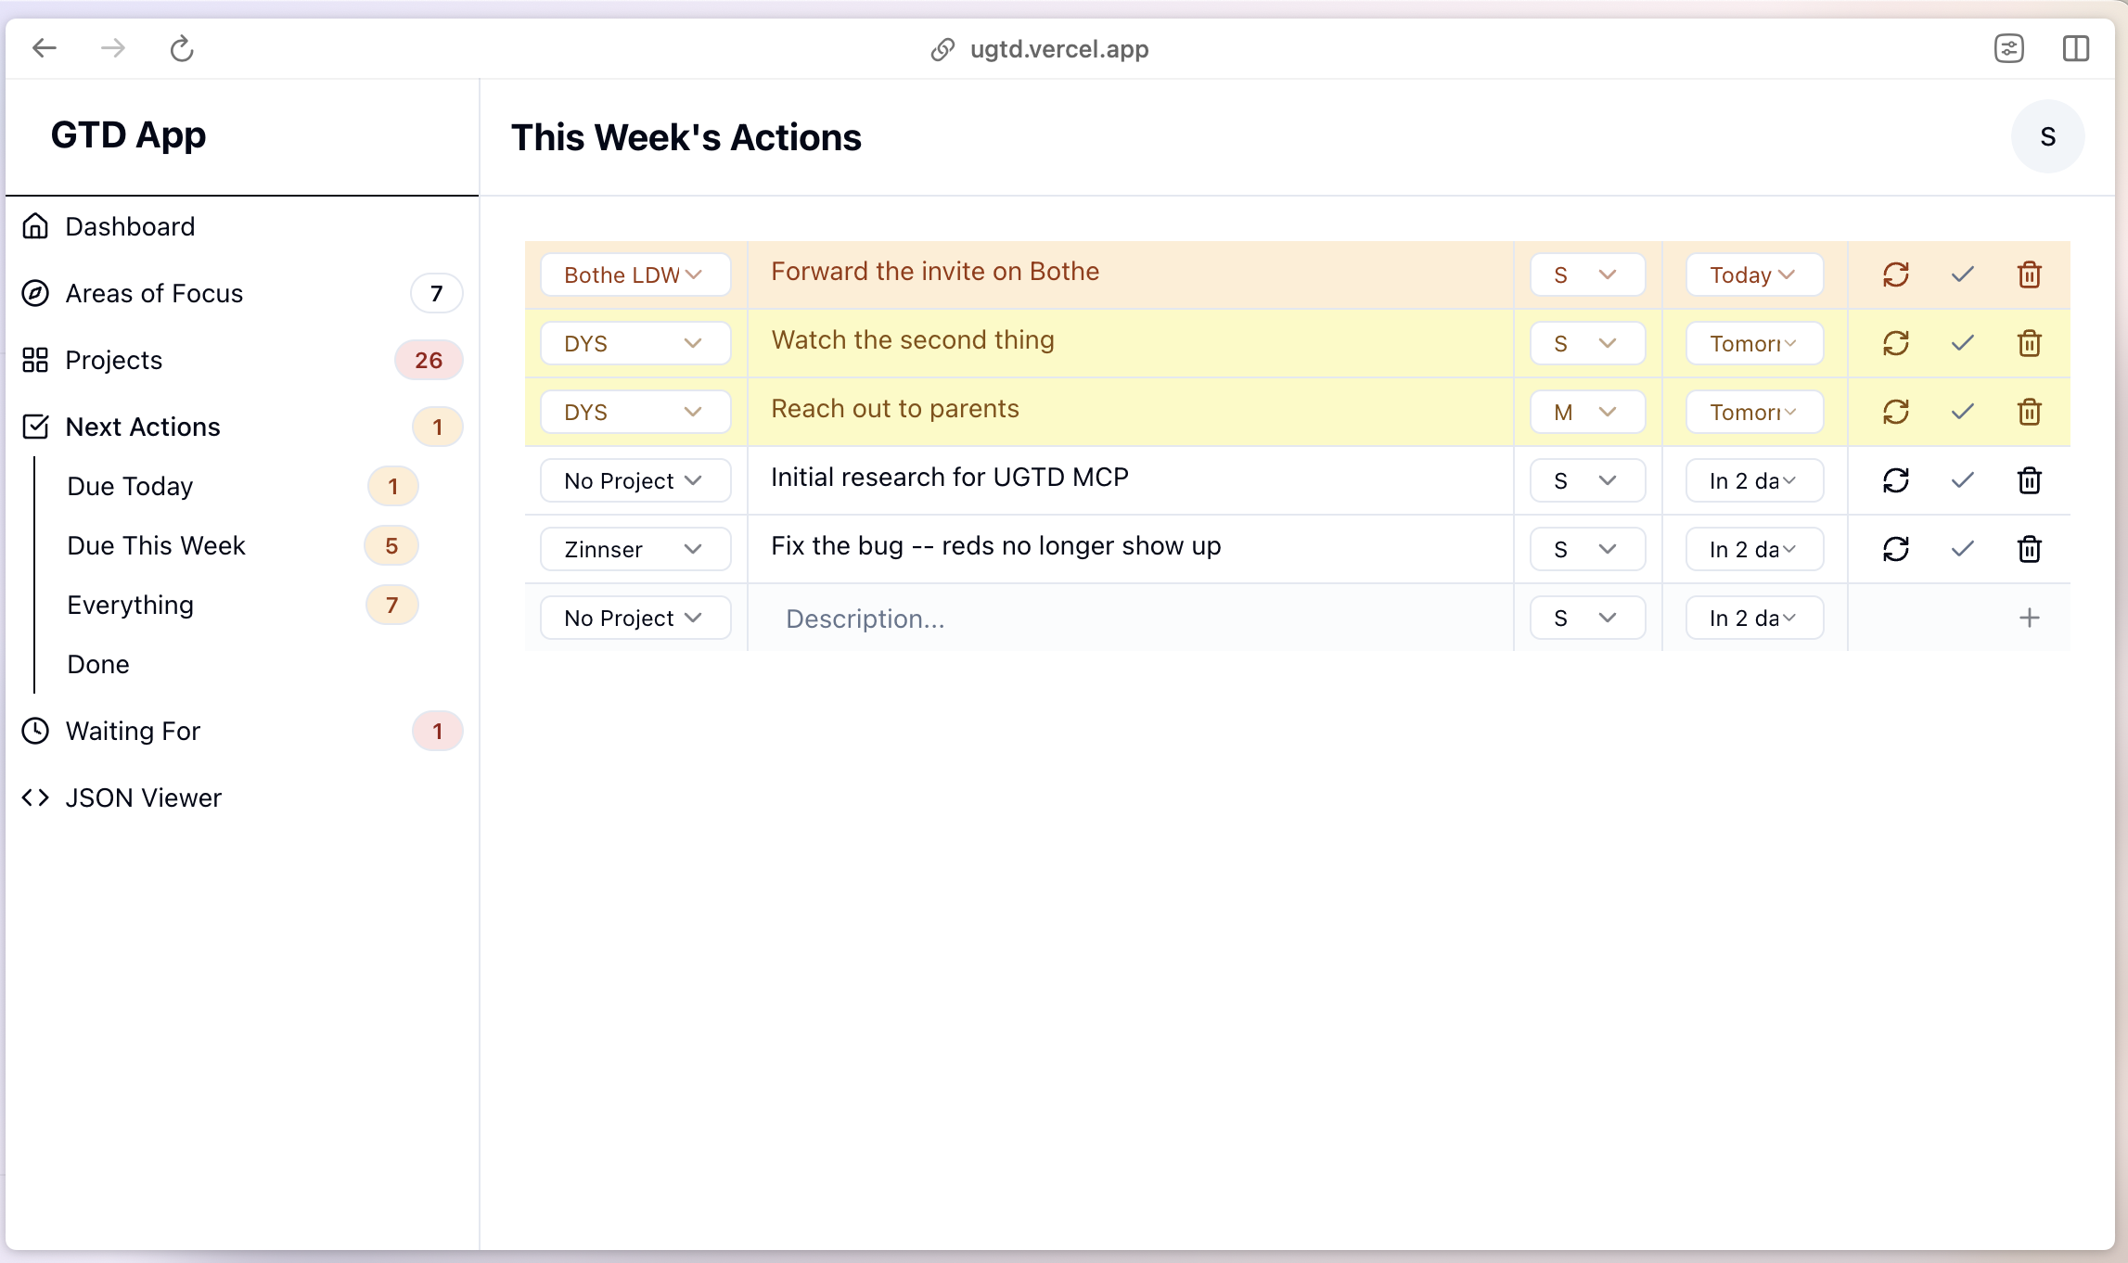Mark 'Forward the invite on Bothe' done
This screenshot has height=1263, width=2128.
(1962, 274)
